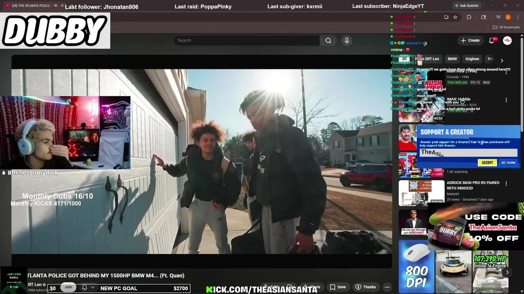Save the video with the Save button
The height and width of the screenshot is (294, 524).
coord(338,287)
